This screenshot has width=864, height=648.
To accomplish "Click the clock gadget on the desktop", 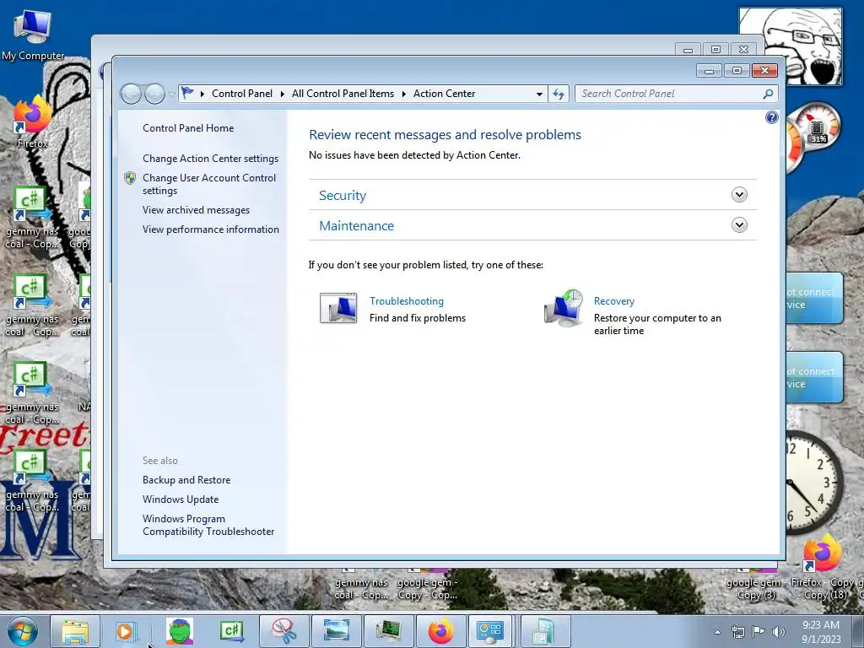I will click(x=813, y=483).
